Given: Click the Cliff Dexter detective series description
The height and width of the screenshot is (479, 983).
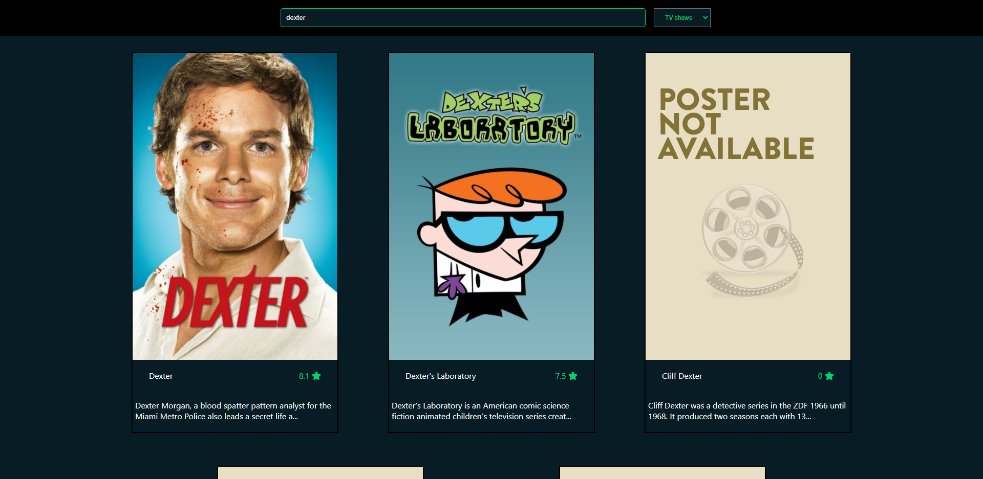Looking at the screenshot, I should pos(747,411).
